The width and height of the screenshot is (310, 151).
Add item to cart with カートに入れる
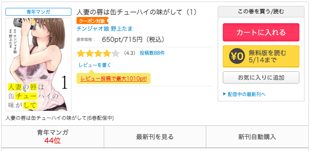pos(261,32)
